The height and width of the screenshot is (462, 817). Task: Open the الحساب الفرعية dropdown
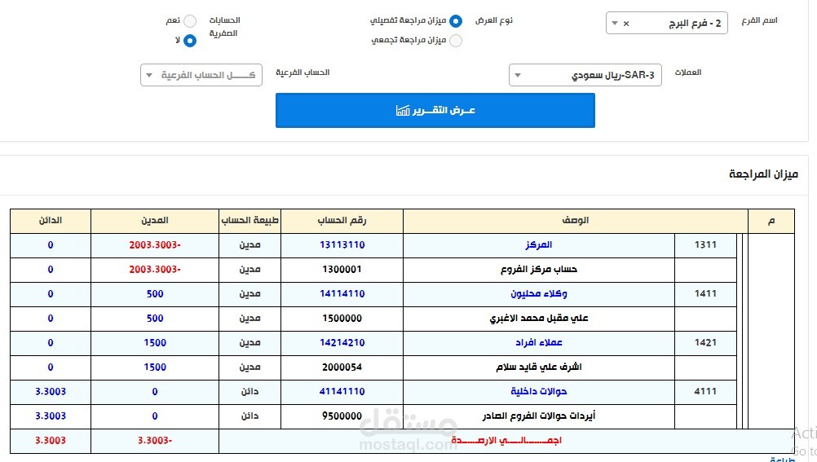pyautogui.click(x=201, y=75)
